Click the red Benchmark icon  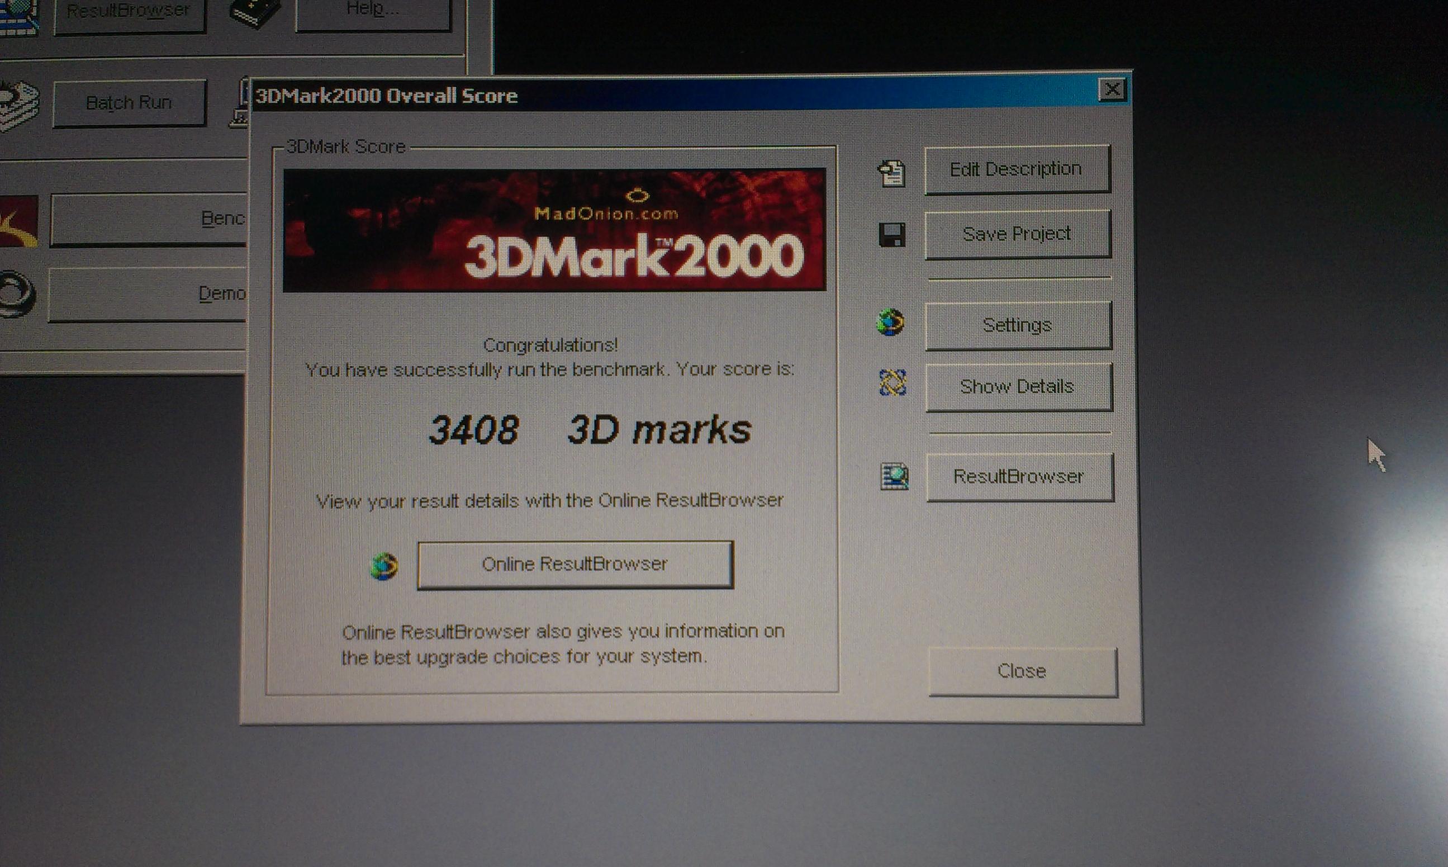[x=18, y=221]
